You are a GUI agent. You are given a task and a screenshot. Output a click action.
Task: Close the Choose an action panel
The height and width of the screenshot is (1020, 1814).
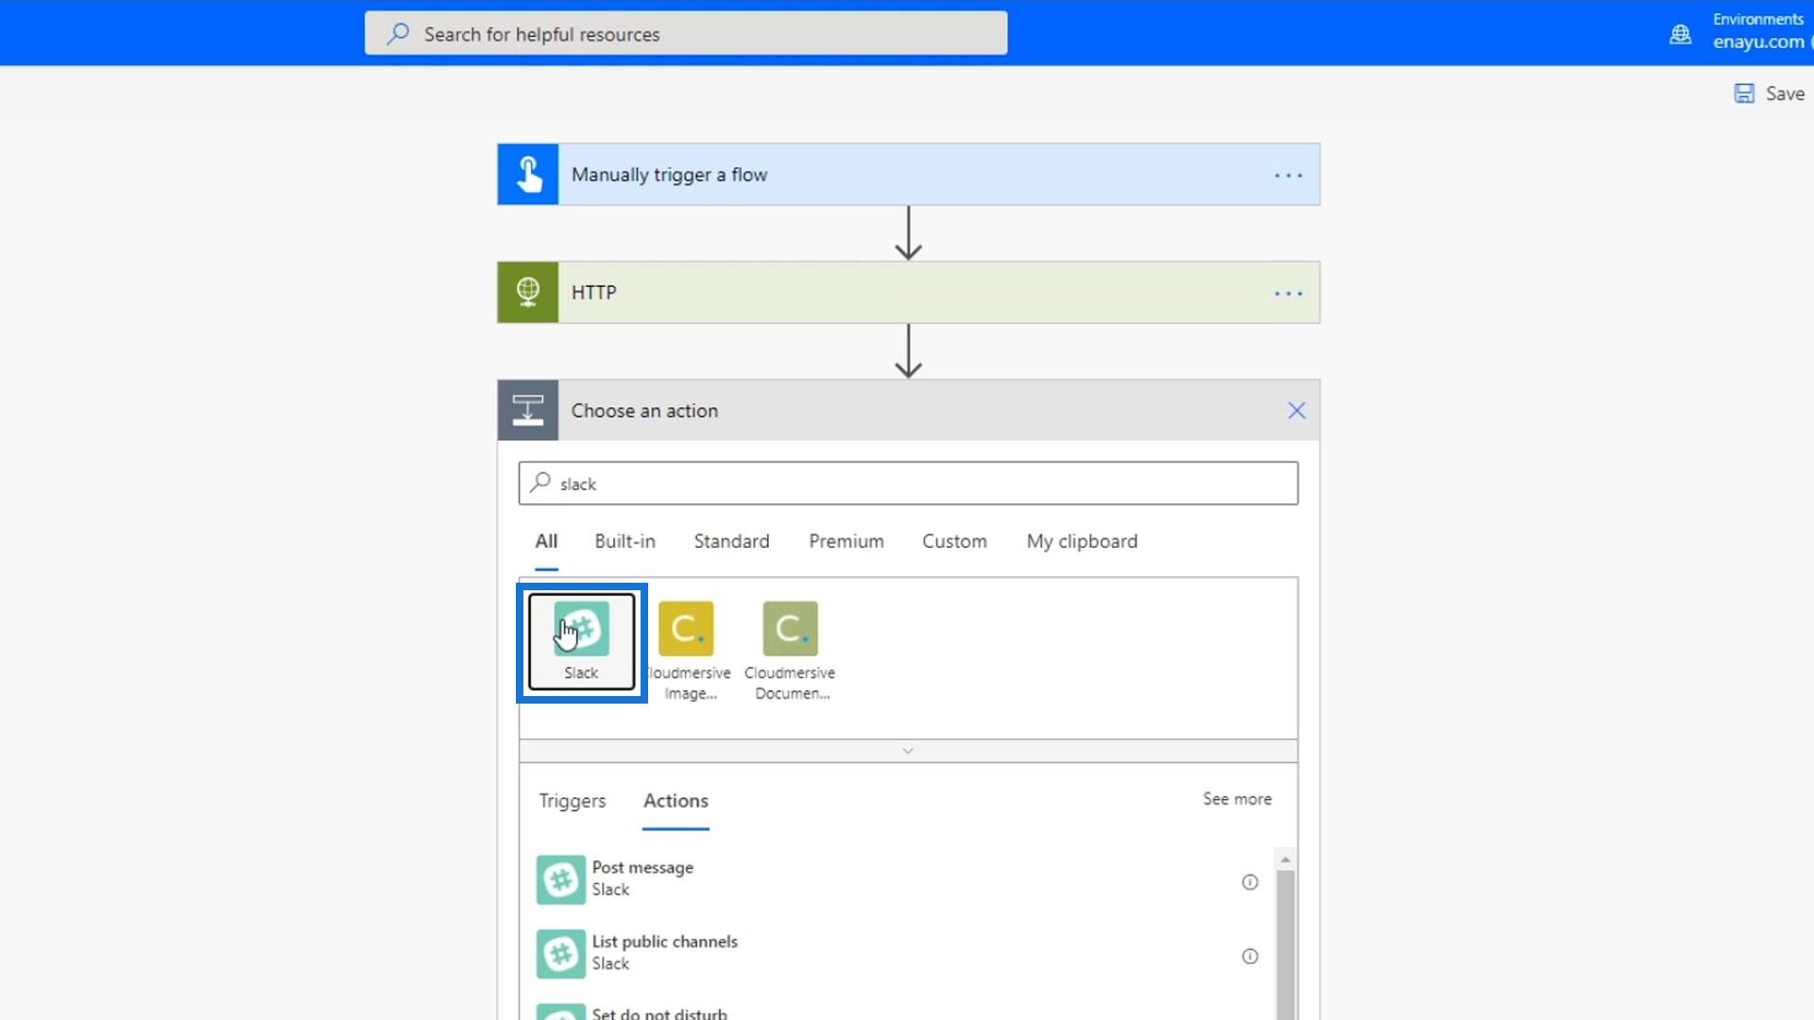point(1296,411)
